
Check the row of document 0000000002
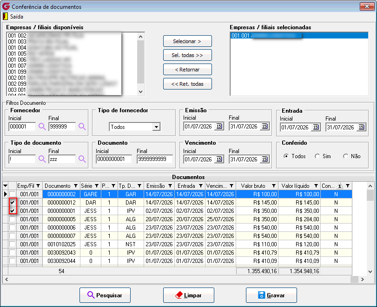[12, 194]
